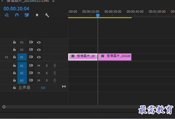The height and width of the screenshot is (119, 175).
Task: Open the sequence panel menu icon
Action: tap(53, 1)
